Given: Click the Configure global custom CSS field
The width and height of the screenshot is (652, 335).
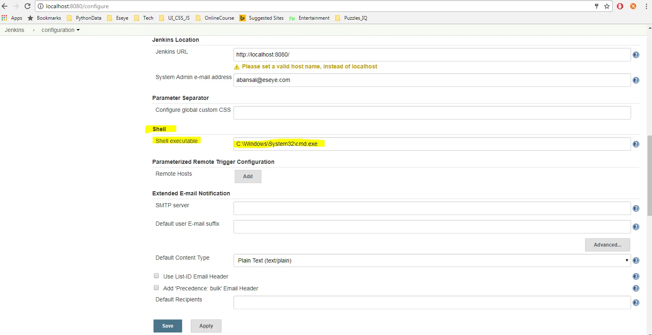Looking at the screenshot, I should 432,113.
